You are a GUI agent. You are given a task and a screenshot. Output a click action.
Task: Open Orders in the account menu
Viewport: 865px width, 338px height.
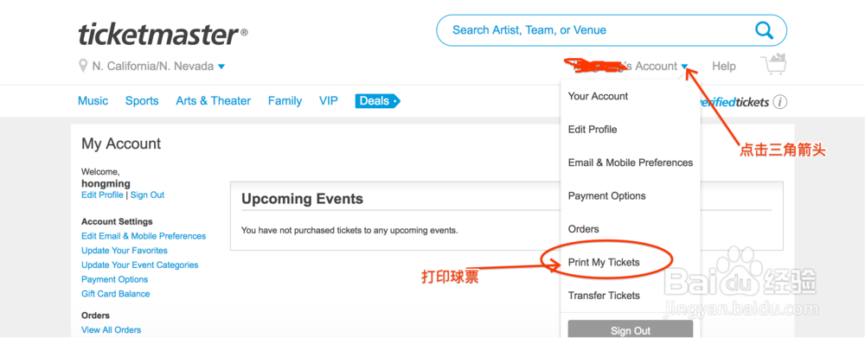pos(584,229)
